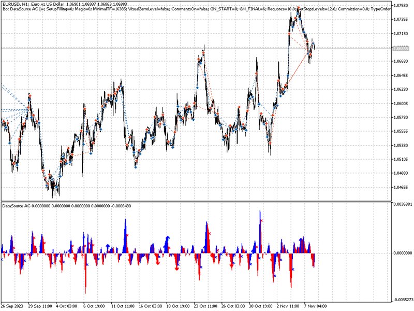
Task: Click the 1.05330 price axis label
Action: coord(401,145)
